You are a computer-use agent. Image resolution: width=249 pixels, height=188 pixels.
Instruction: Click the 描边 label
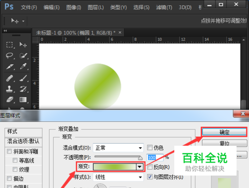click(18, 179)
